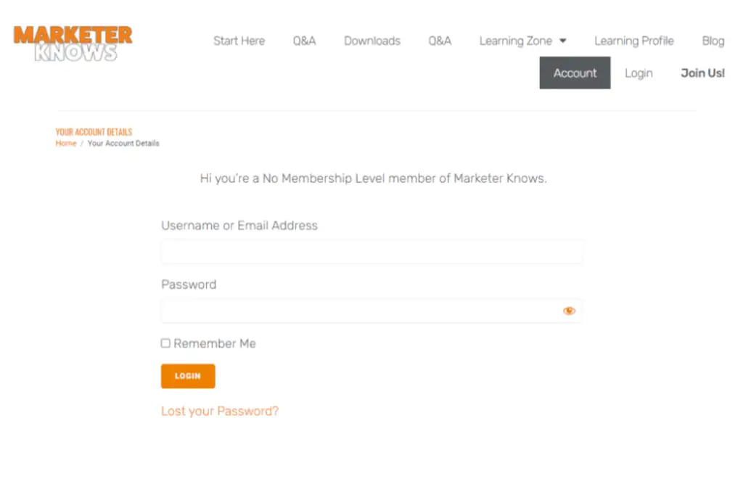Click inside the Password input field
The width and height of the screenshot is (743, 492).
[363, 311]
